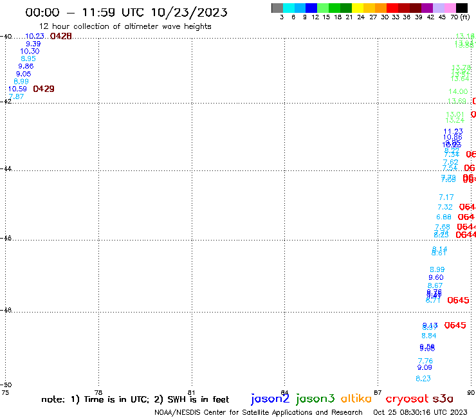The image size is (476, 418).
Task: Select the 10.59 wave height reading
Action: pyautogui.click(x=17, y=89)
